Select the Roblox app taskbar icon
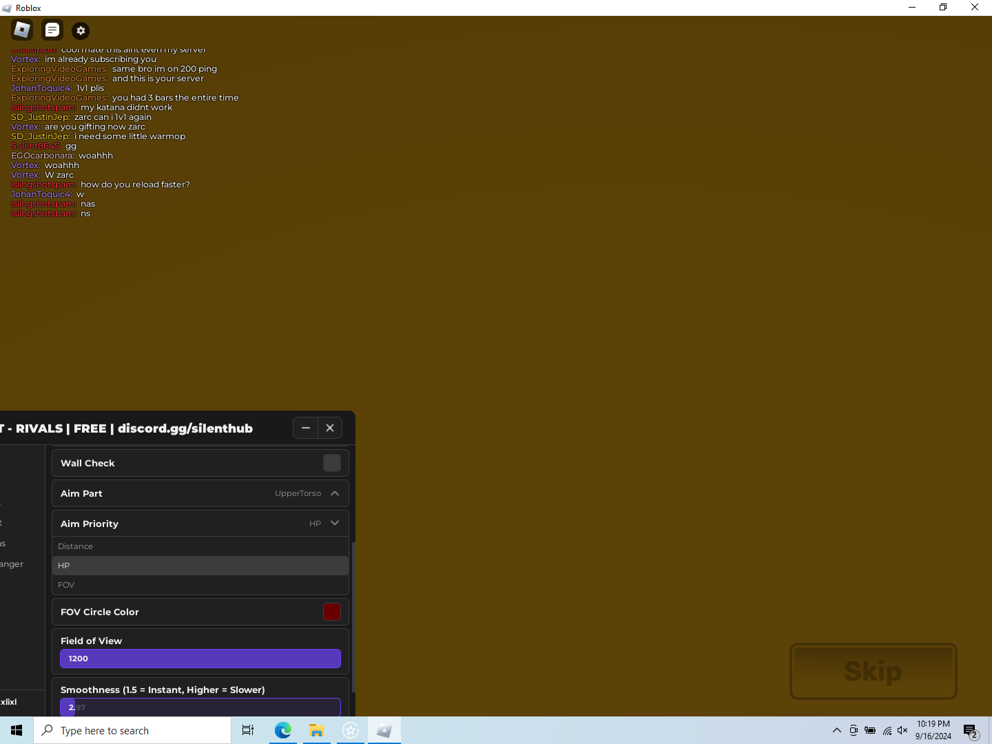 click(384, 730)
